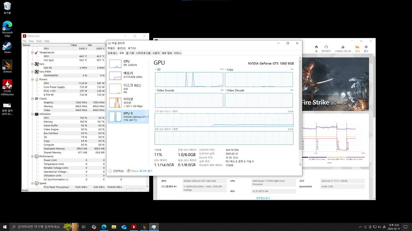The image size is (412, 231).
Task: Open Edge from the taskbar
Action: pos(104,227)
